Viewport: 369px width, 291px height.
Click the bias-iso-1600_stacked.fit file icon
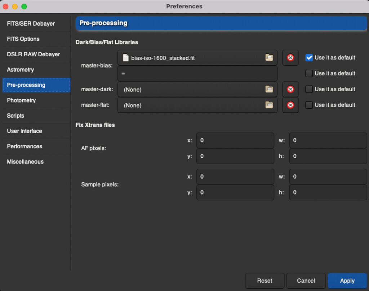click(x=125, y=57)
